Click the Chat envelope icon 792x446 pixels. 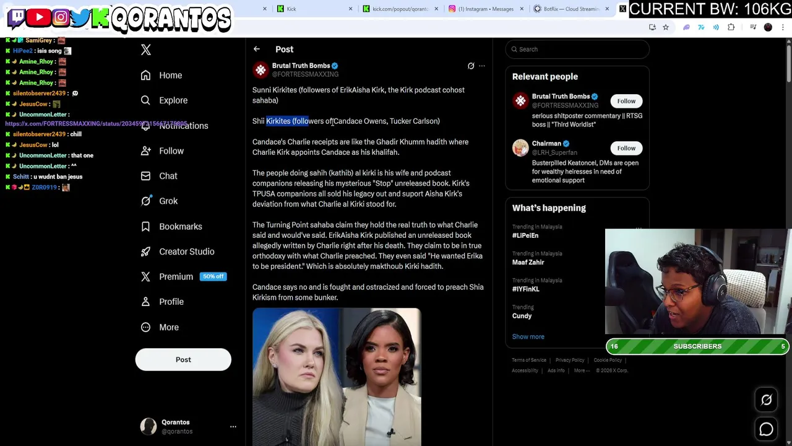pos(145,176)
